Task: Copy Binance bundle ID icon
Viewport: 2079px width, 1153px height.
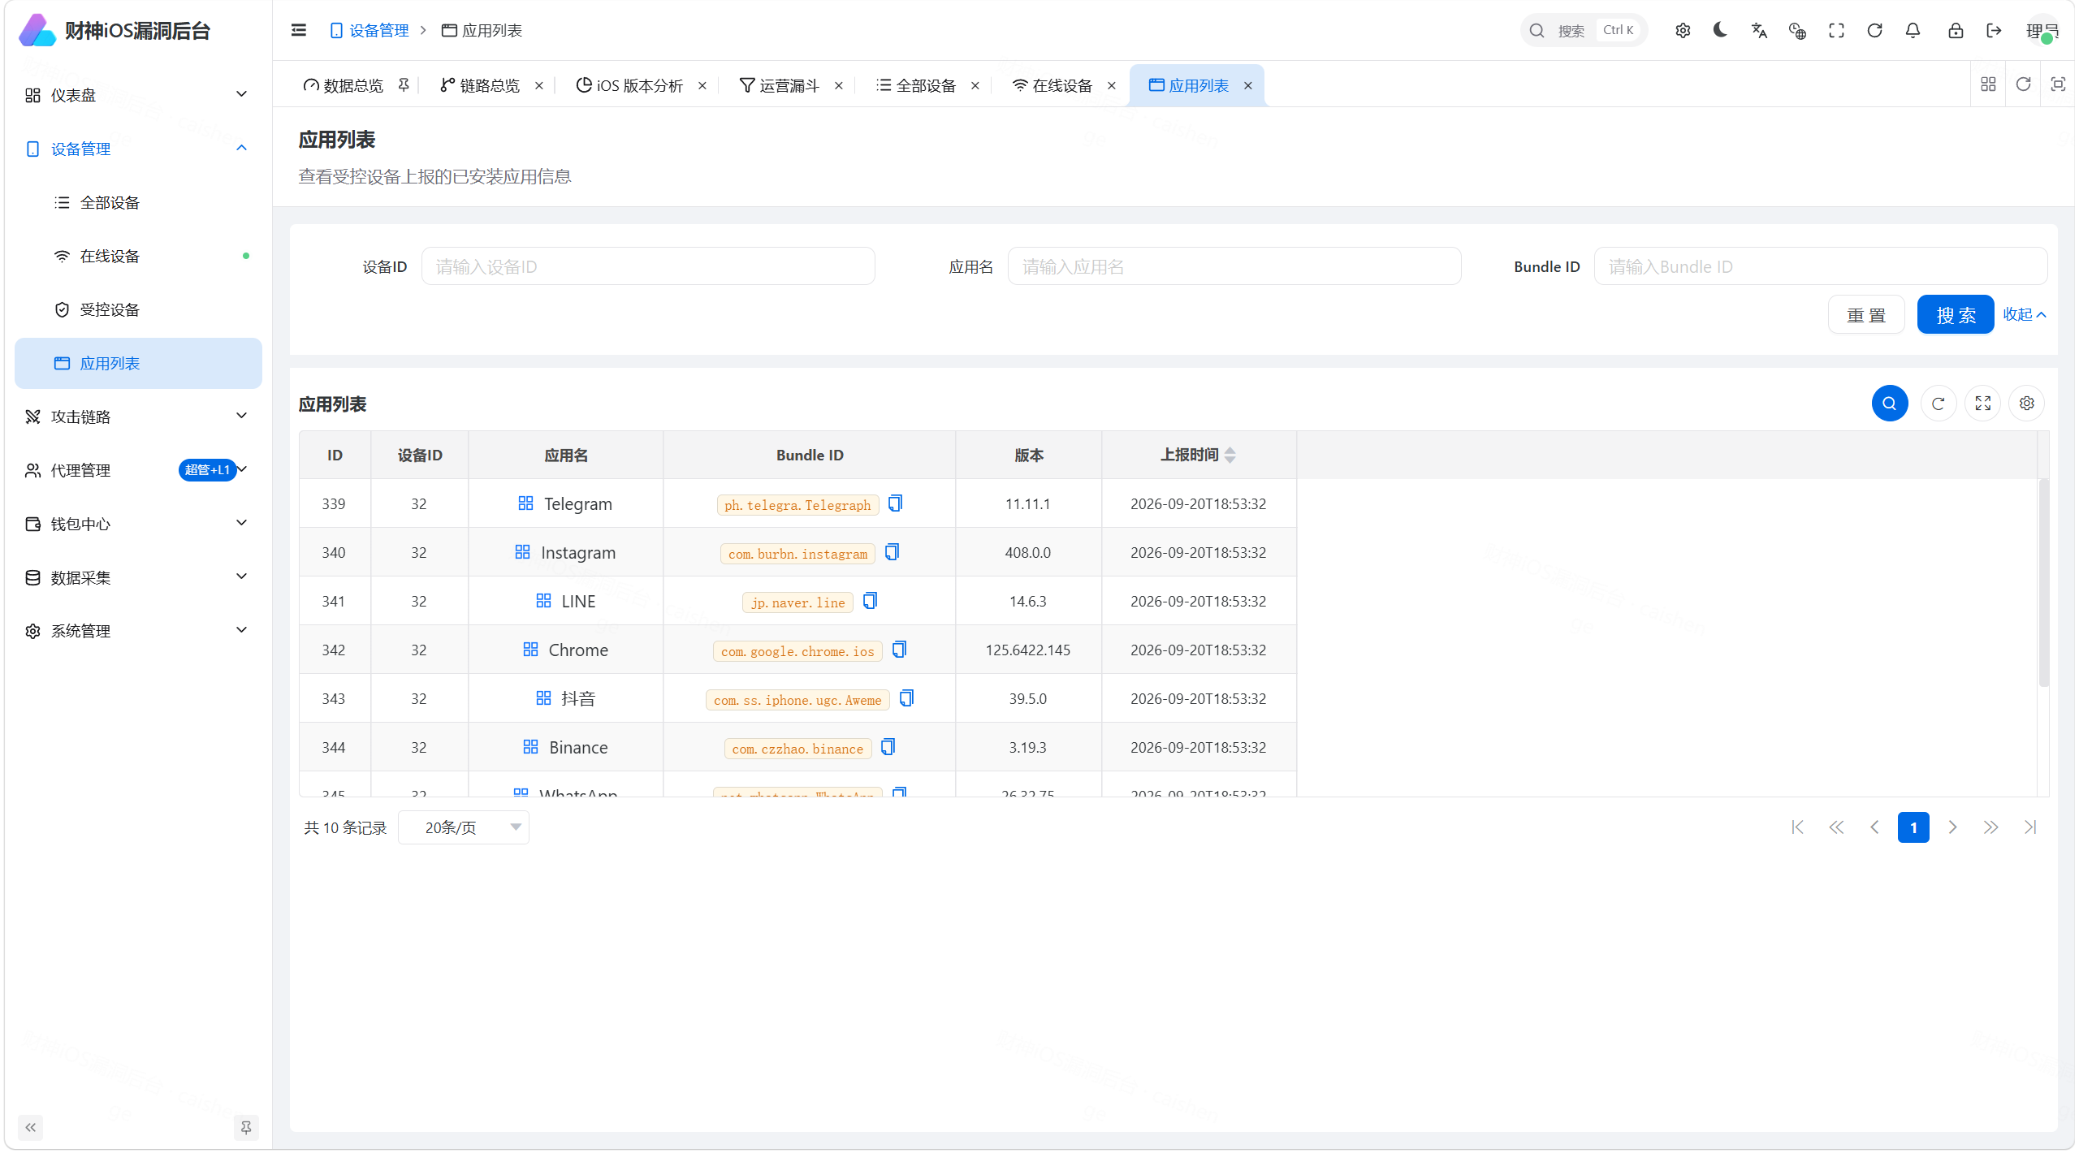Action: 888,747
